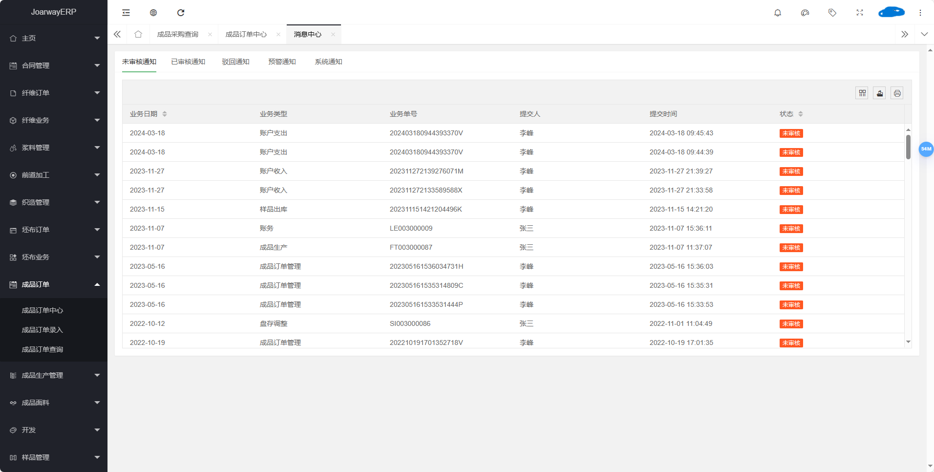934x472 pixels.
Task: Close the 成品订单中心 tab
Action: [278, 34]
